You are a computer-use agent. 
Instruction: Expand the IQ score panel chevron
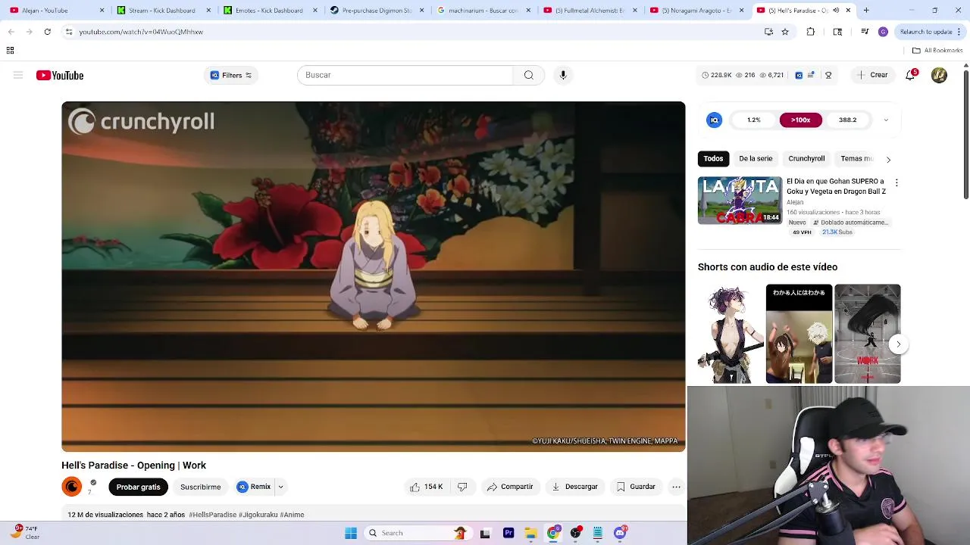click(x=886, y=120)
